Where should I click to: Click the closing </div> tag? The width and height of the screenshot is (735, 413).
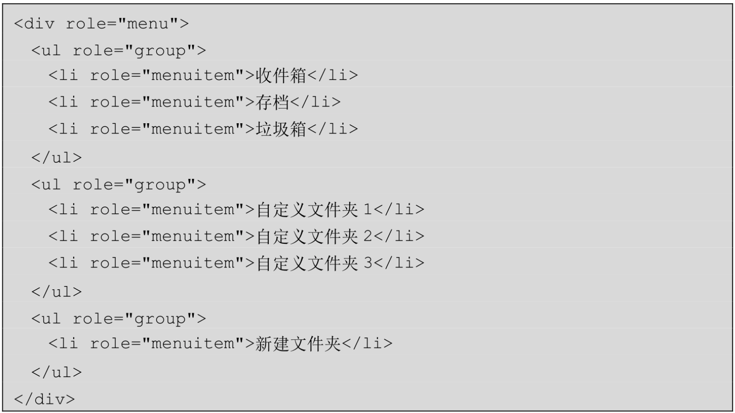point(45,399)
